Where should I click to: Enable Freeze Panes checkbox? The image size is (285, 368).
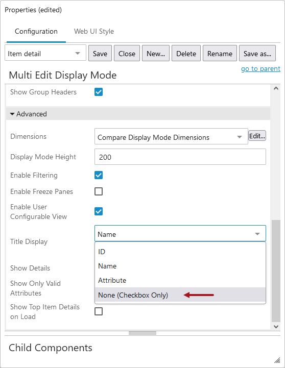pos(99,191)
